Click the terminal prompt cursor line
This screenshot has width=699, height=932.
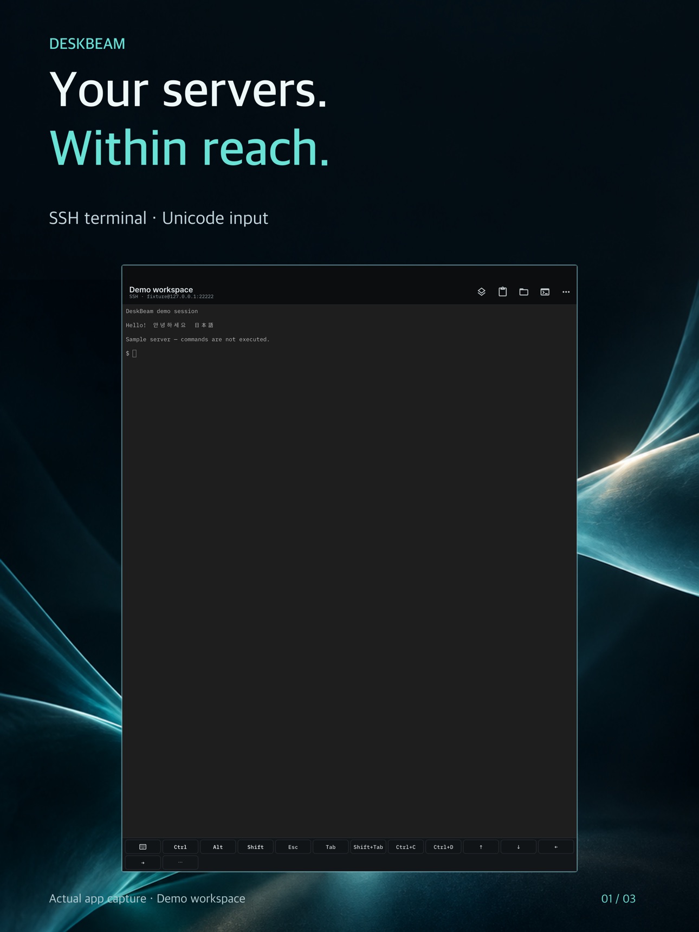pos(131,353)
